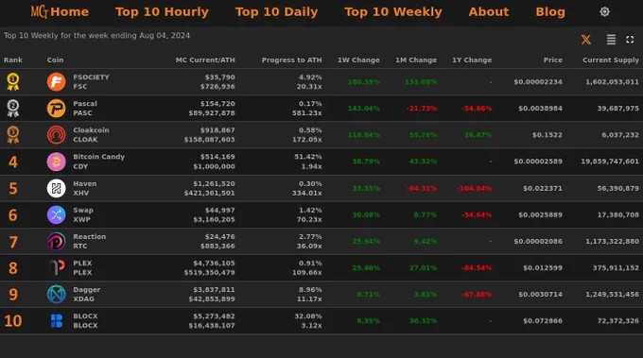Screen dimensions: 643x358
Task: Click Swap's market cap $44,997
Action: click(x=219, y=210)
